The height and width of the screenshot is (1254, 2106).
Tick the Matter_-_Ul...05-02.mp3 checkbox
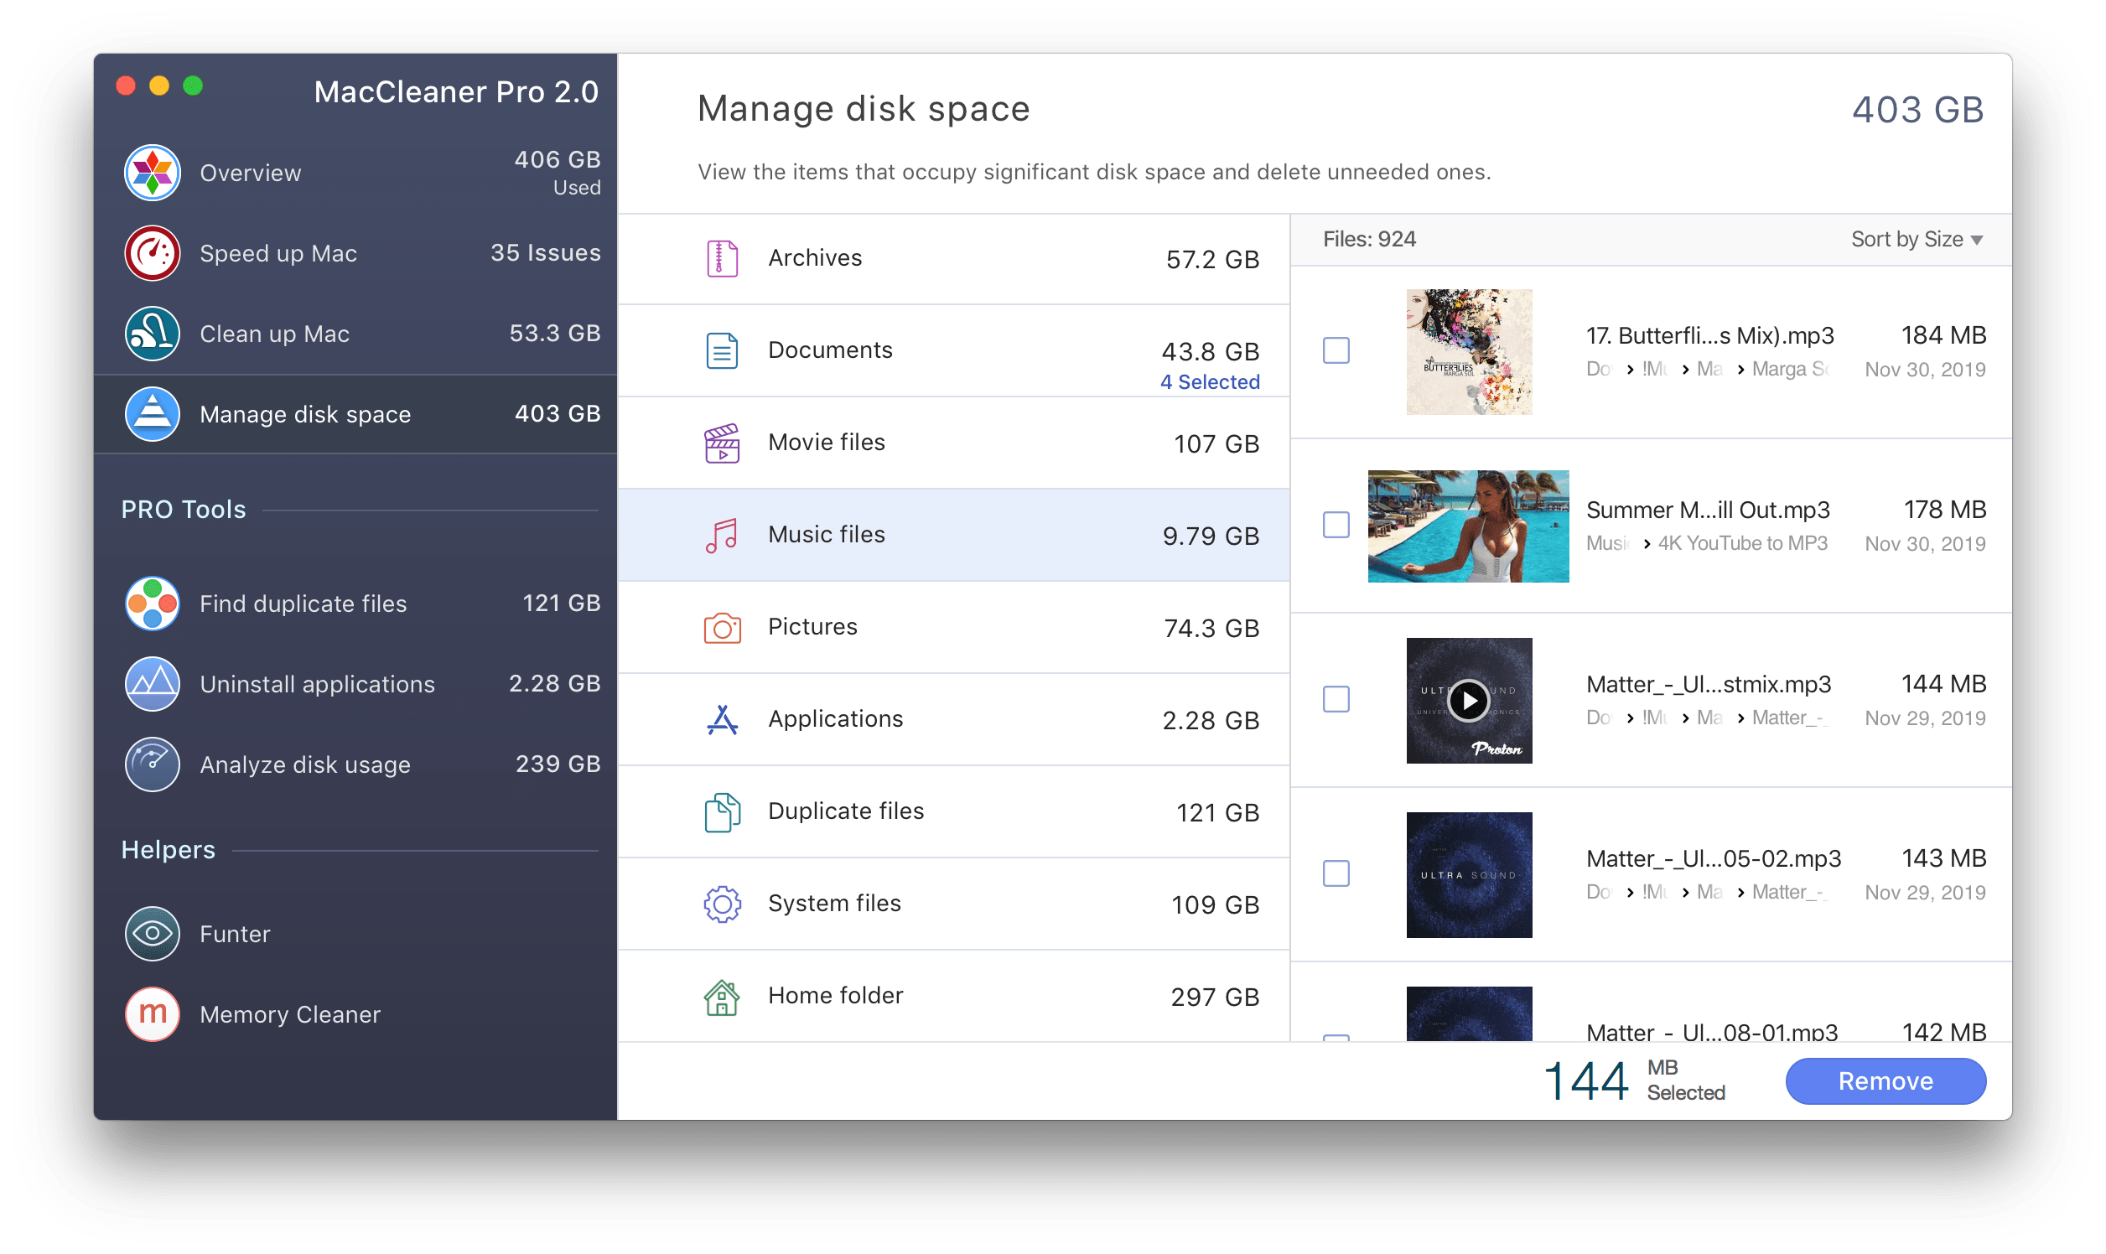1336,873
